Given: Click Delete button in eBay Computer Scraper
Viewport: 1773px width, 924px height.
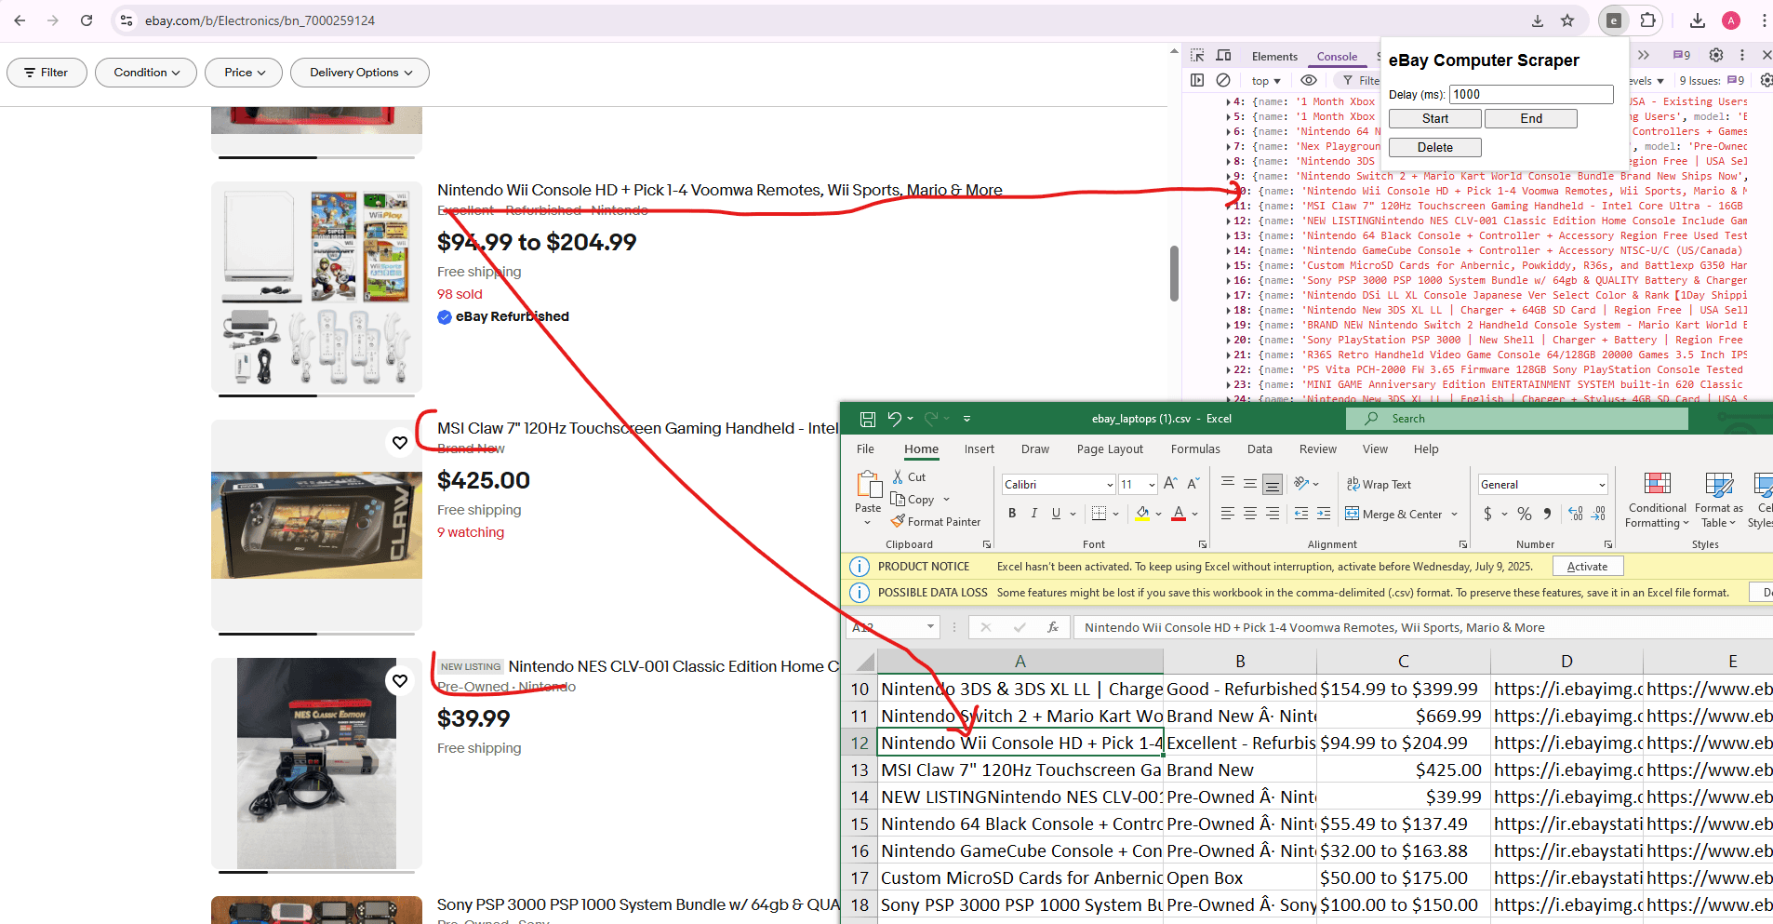Looking at the screenshot, I should click(x=1435, y=148).
